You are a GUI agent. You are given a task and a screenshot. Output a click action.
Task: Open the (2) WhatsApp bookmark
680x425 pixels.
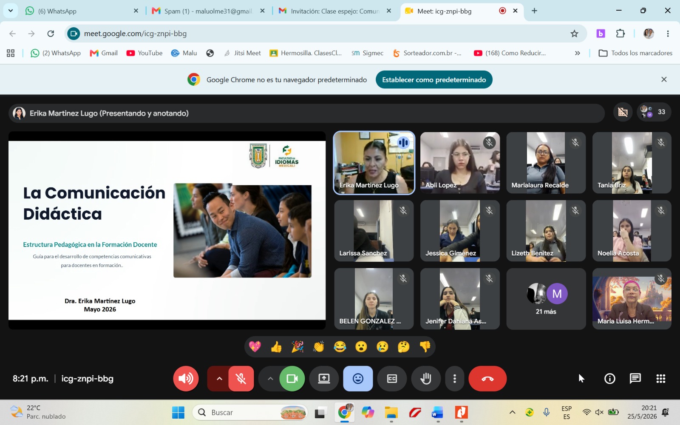(56, 53)
